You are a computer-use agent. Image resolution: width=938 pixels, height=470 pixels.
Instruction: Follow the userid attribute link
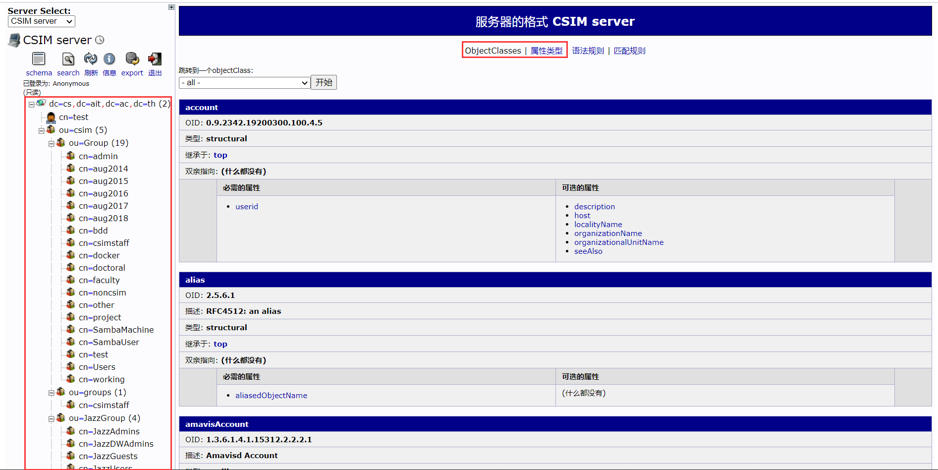(x=246, y=207)
